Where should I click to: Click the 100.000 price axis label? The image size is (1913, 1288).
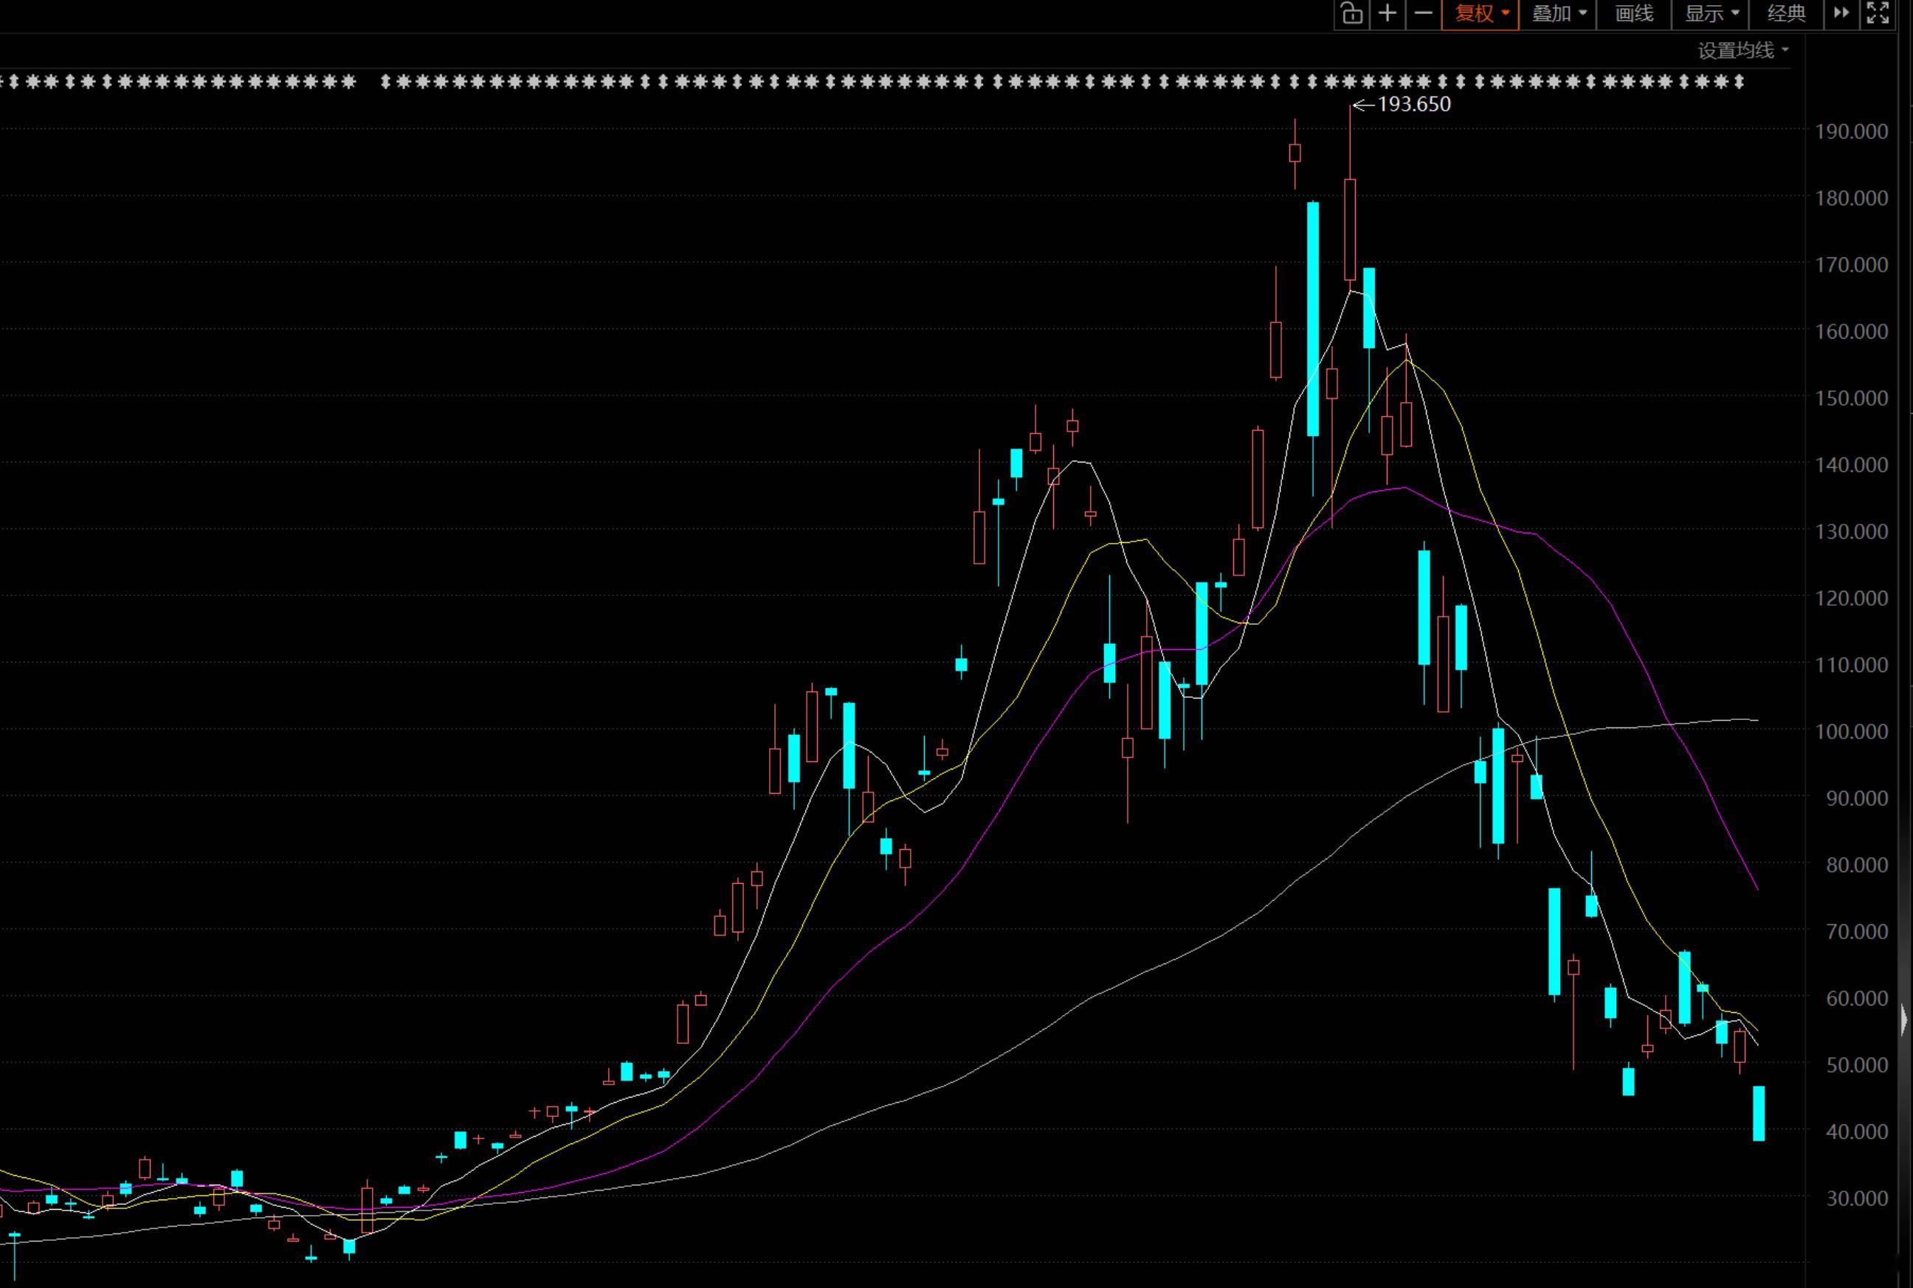click(1851, 731)
